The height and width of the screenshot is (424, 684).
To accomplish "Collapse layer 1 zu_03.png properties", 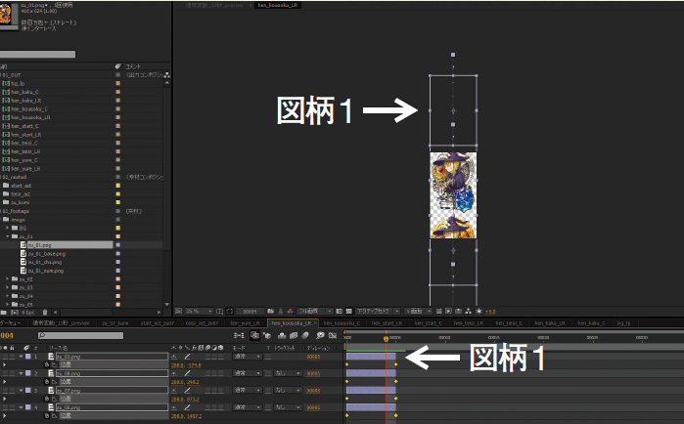I will 21,357.
